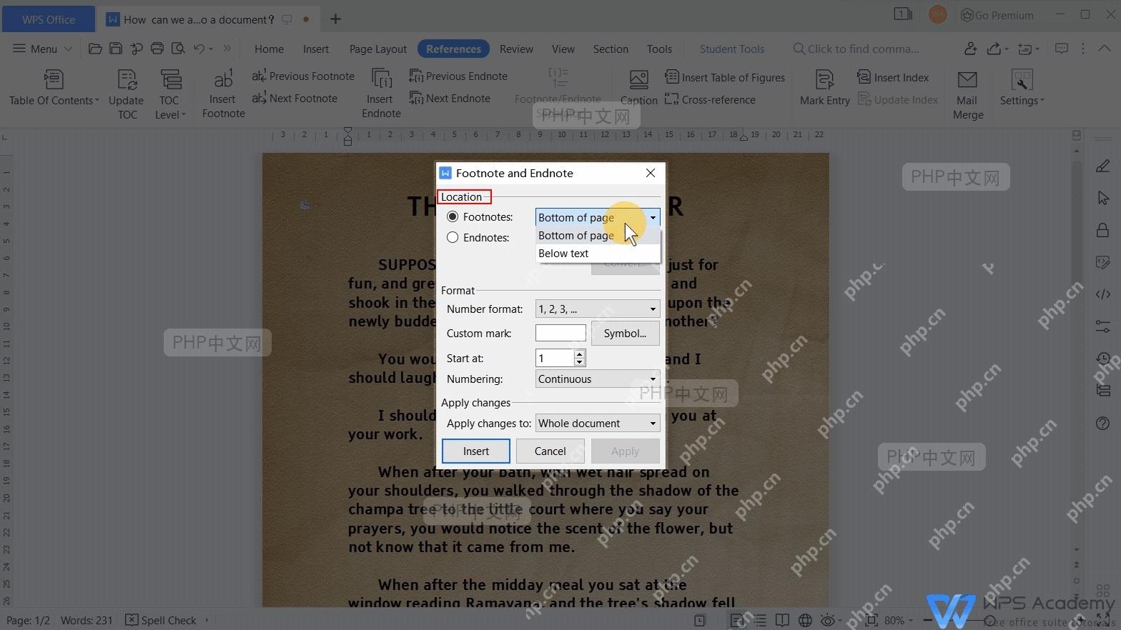Open the Insert tab
Screen dimensions: 1121x630
316,49
